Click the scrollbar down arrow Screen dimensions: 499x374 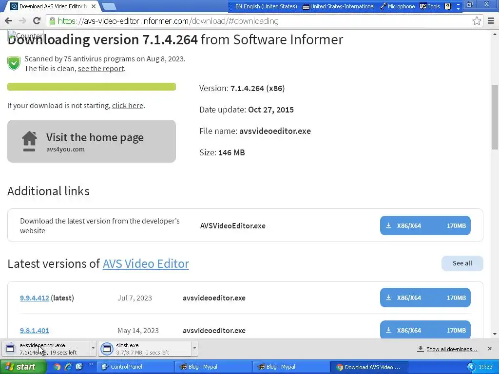point(495,334)
